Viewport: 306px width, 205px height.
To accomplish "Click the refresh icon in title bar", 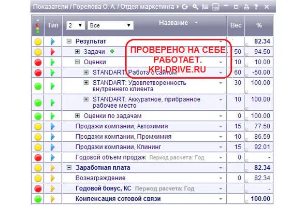I will 185,7.
